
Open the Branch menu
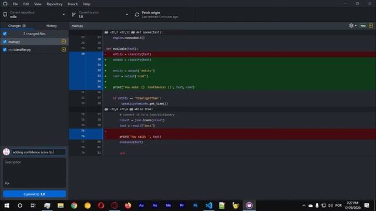pyautogui.click(x=73, y=4)
